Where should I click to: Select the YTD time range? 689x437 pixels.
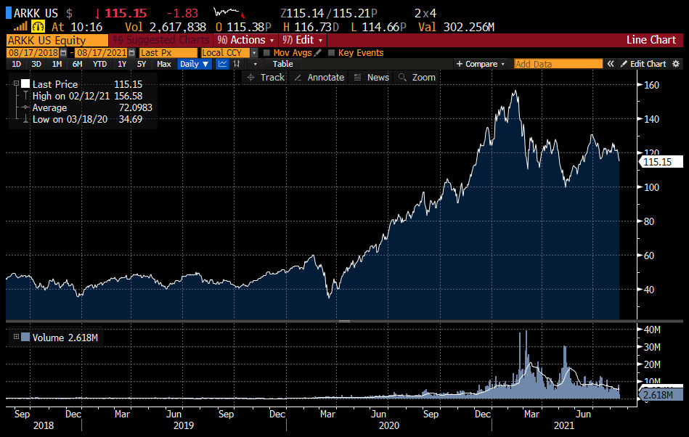coord(99,64)
